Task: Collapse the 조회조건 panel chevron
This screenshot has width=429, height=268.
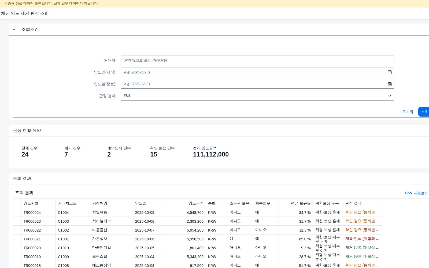Action: point(14,29)
